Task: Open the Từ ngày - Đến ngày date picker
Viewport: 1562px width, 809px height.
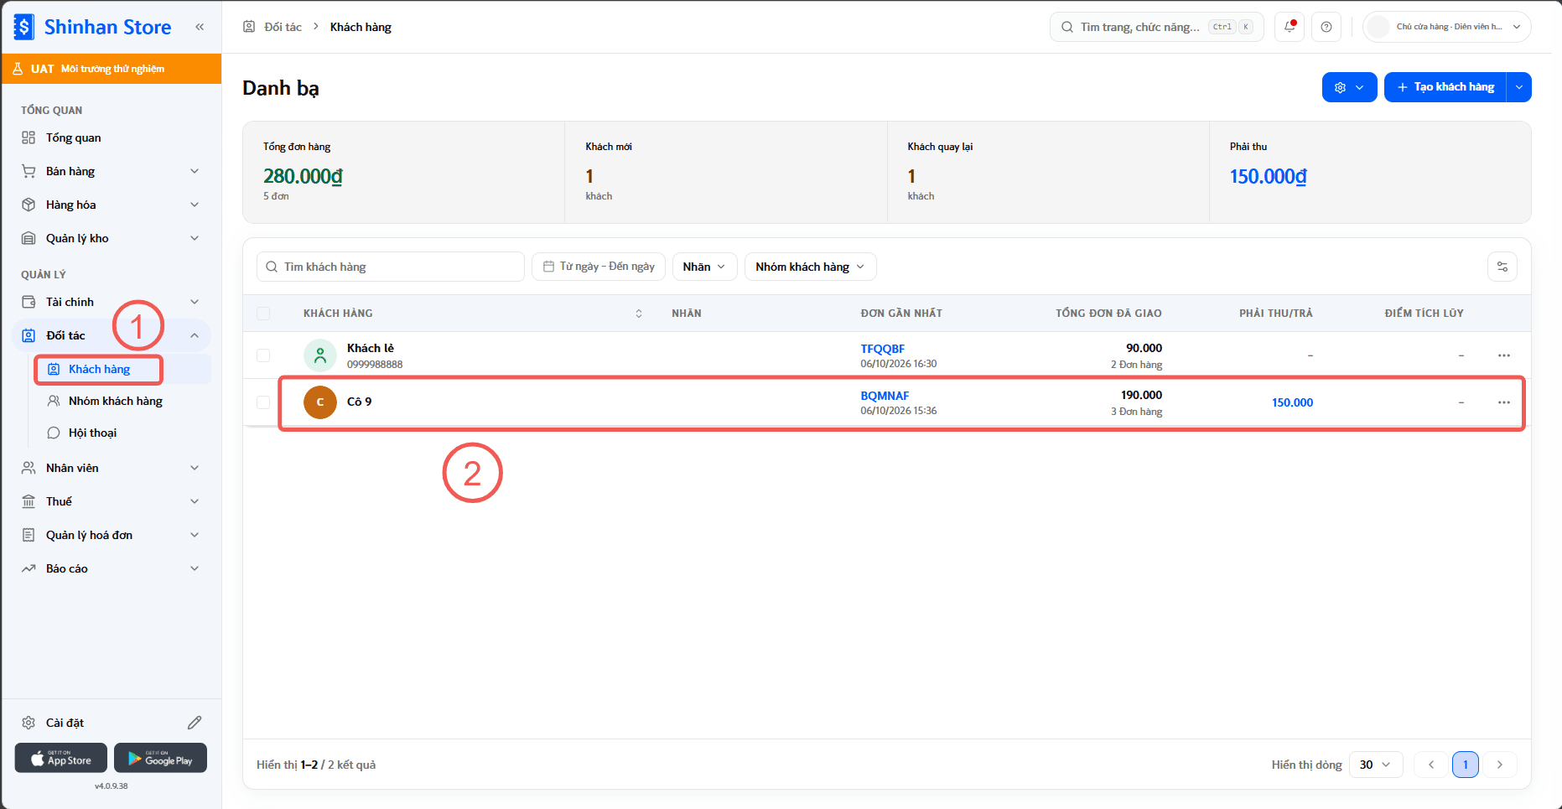Action: (599, 267)
